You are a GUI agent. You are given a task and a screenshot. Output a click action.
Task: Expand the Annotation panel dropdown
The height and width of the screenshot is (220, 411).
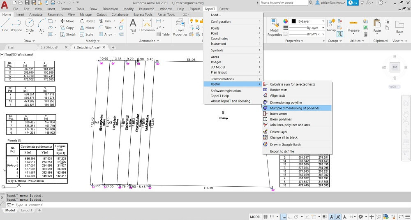[149, 41]
